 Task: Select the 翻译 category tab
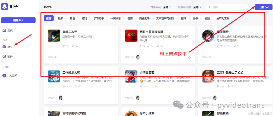tap(184, 18)
